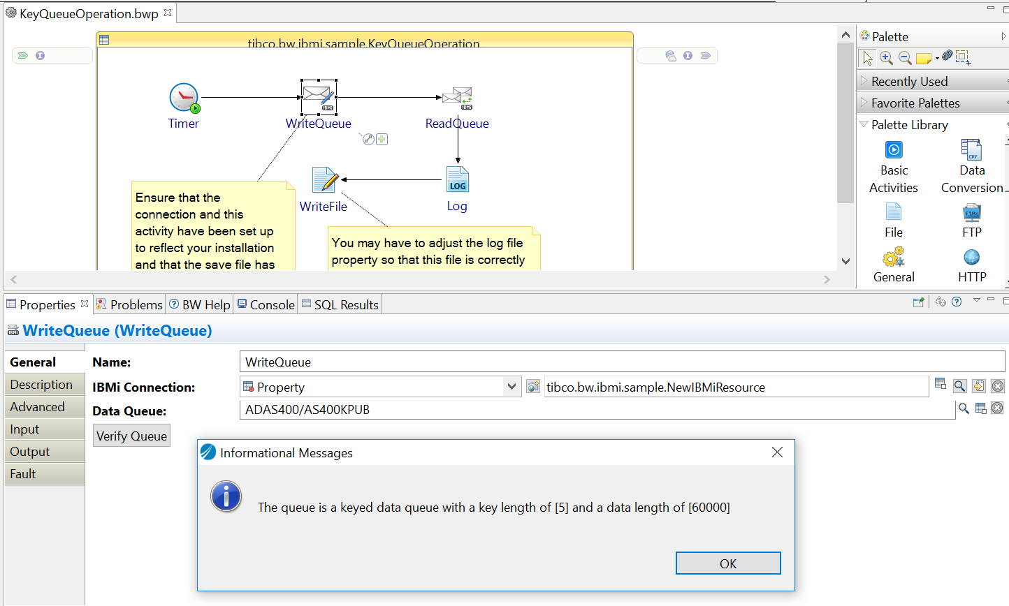Click the canvas vertical scrollbar down arrow
The width and height of the screenshot is (1009, 606).
pyautogui.click(x=845, y=261)
